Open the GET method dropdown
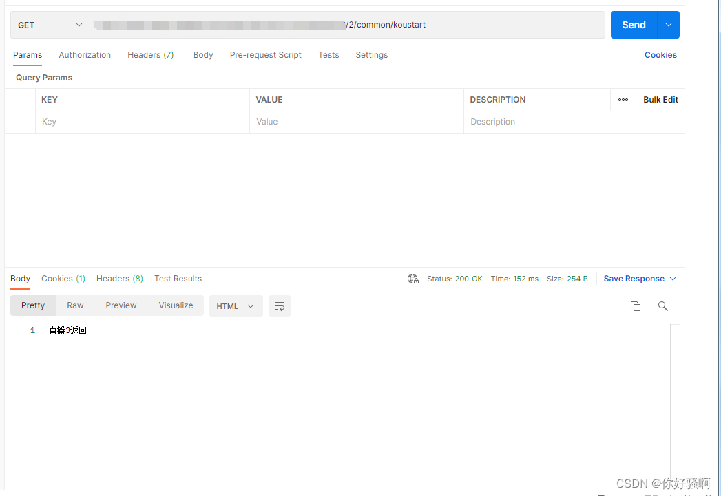This screenshot has width=721, height=496. 50,25
